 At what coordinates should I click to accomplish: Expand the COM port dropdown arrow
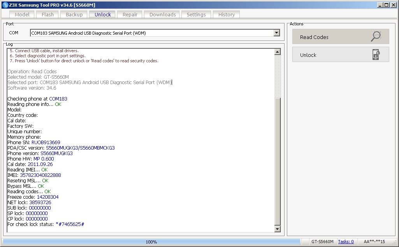[277, 33]
